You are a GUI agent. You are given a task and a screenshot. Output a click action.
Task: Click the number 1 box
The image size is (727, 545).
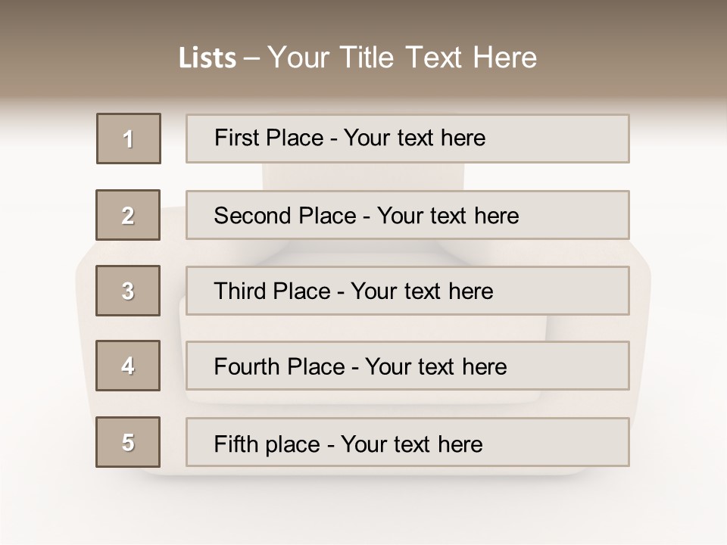click(129, 139)
